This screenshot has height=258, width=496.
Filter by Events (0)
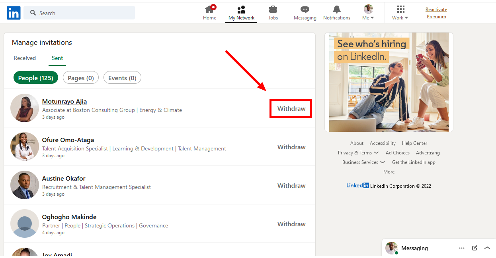click(122, 78)
